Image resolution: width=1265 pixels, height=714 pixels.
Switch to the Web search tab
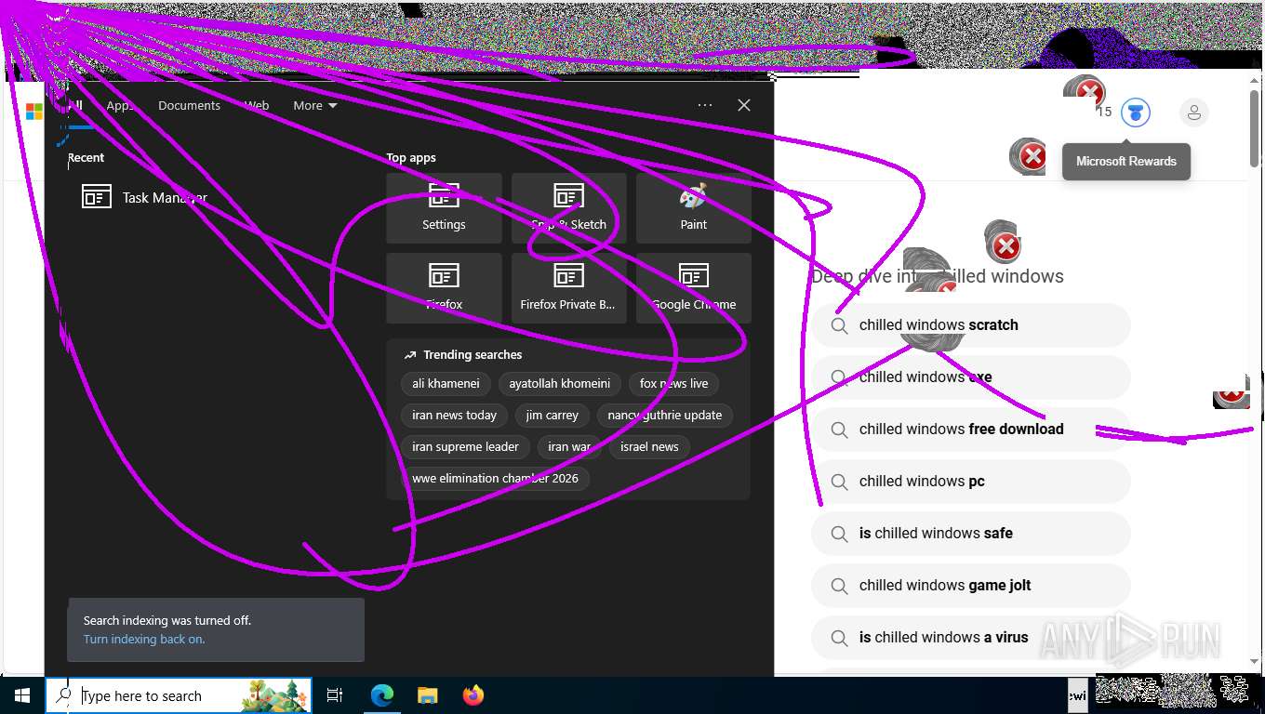coord(257,106)
